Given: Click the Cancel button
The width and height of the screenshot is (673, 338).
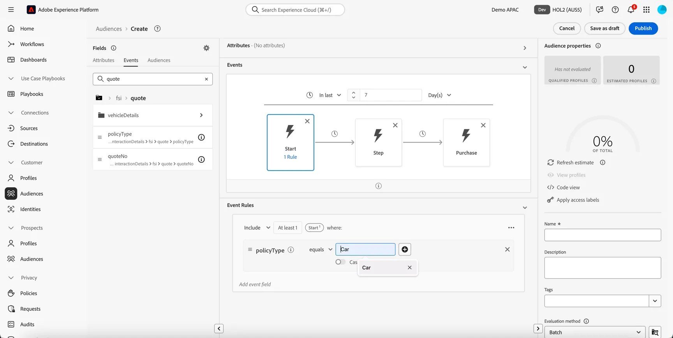Looking at the screenshot, I should tap(567, 28).
